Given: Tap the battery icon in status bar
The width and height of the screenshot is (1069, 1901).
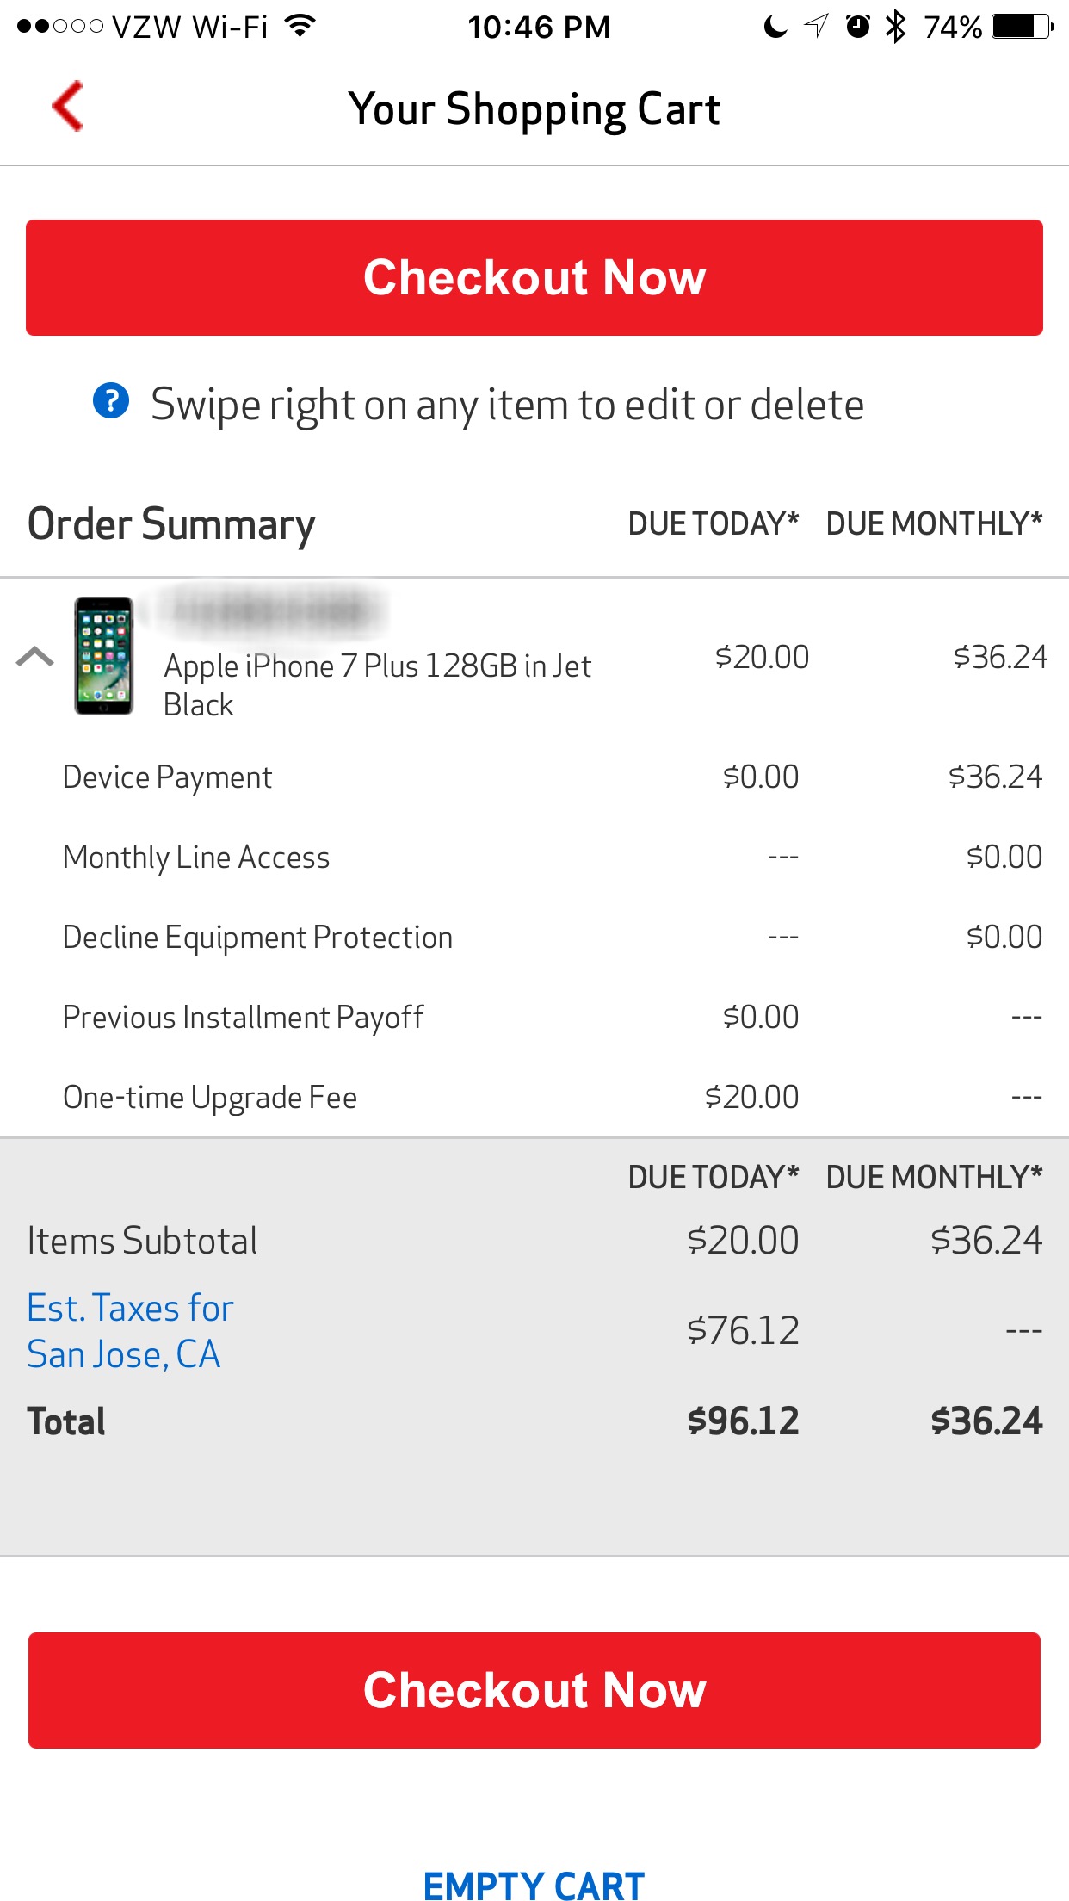Looking at the screenshot, I should (1023, 27).
